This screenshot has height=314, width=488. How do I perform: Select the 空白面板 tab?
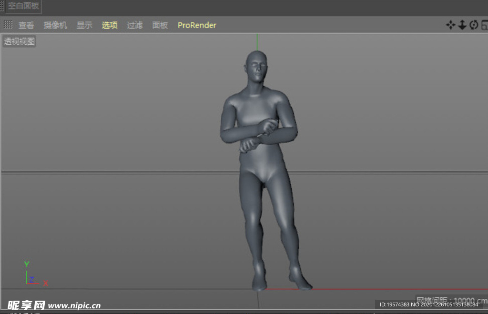click(23, 7)
